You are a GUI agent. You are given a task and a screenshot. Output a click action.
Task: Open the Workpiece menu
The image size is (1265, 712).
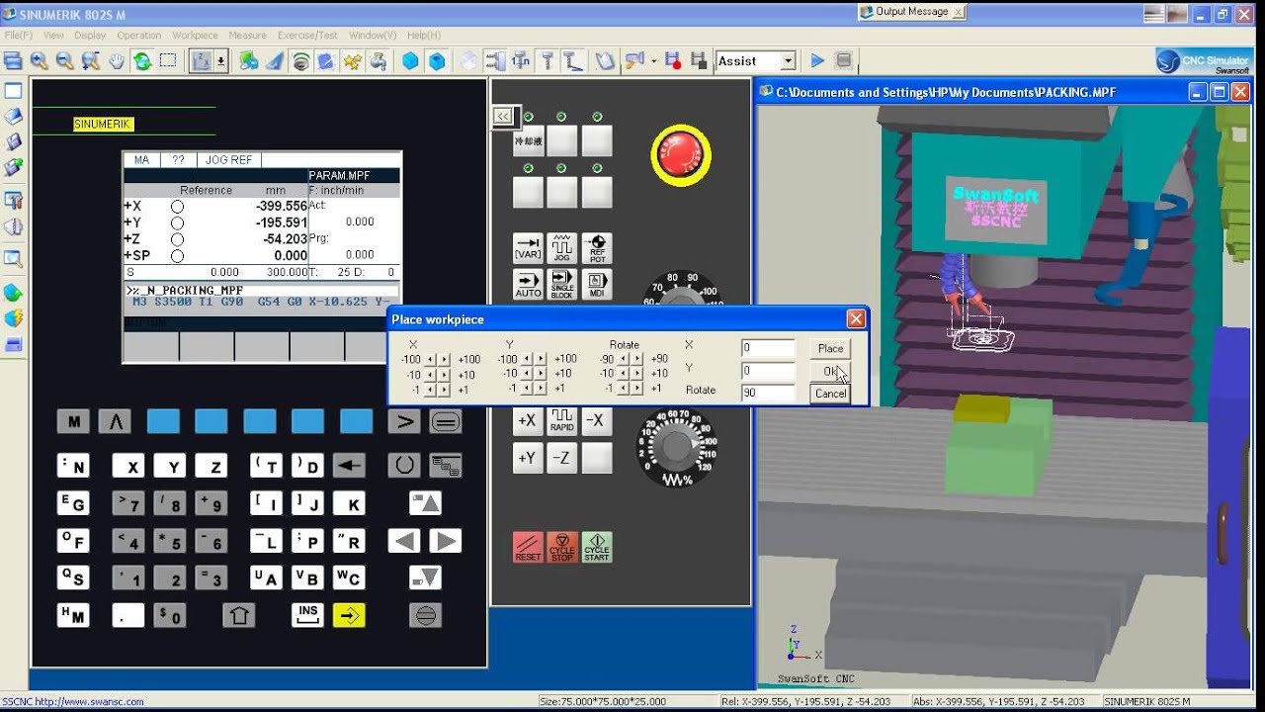(195, 35)
